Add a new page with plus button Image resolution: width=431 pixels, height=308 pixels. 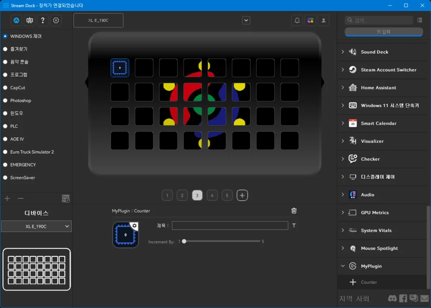click(242, 196)
